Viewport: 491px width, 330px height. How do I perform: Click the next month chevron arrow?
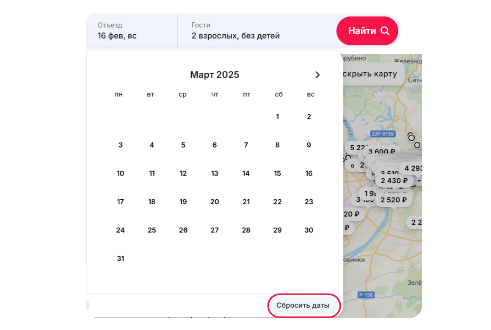pos(317,75)
